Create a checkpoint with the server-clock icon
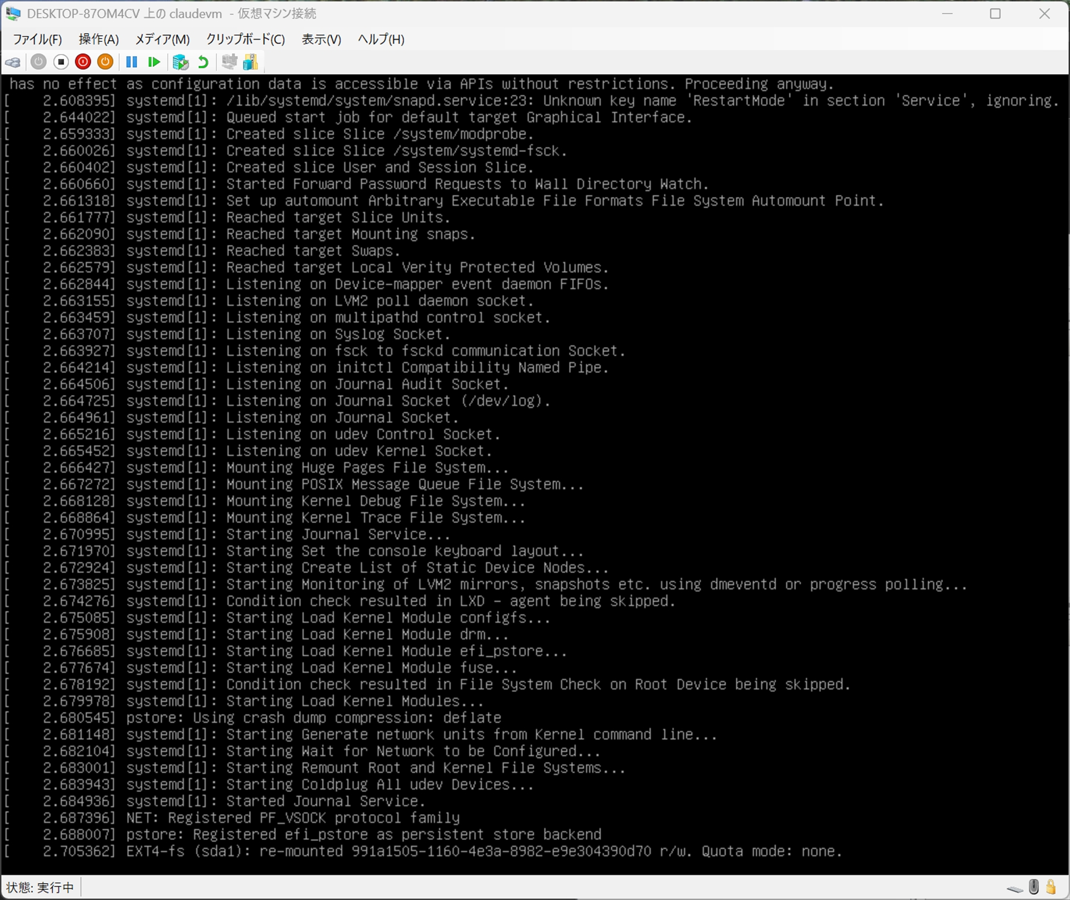 (181, 62)
